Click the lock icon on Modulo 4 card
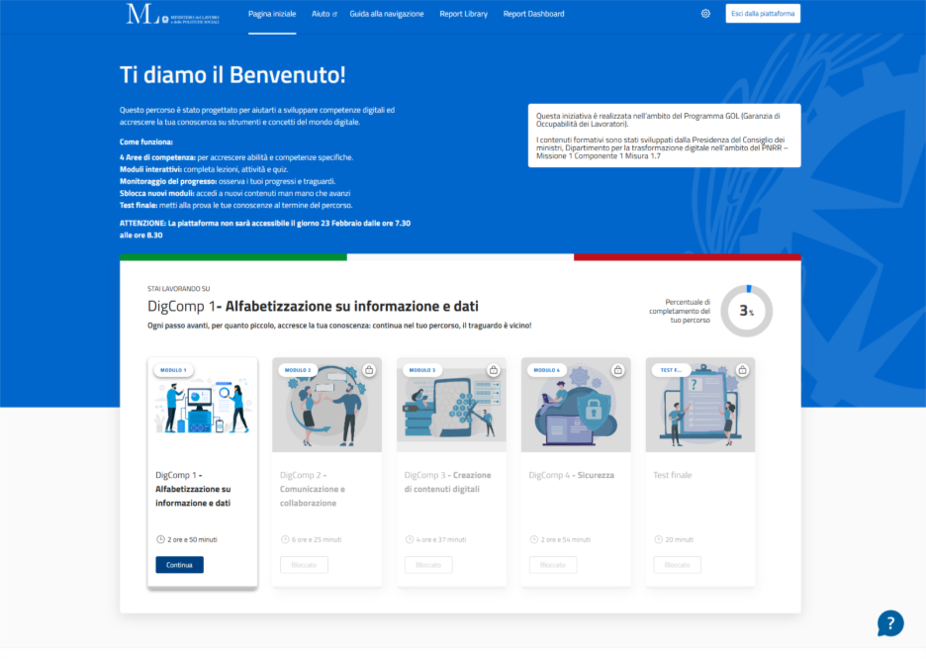 (x=617, y=370)
